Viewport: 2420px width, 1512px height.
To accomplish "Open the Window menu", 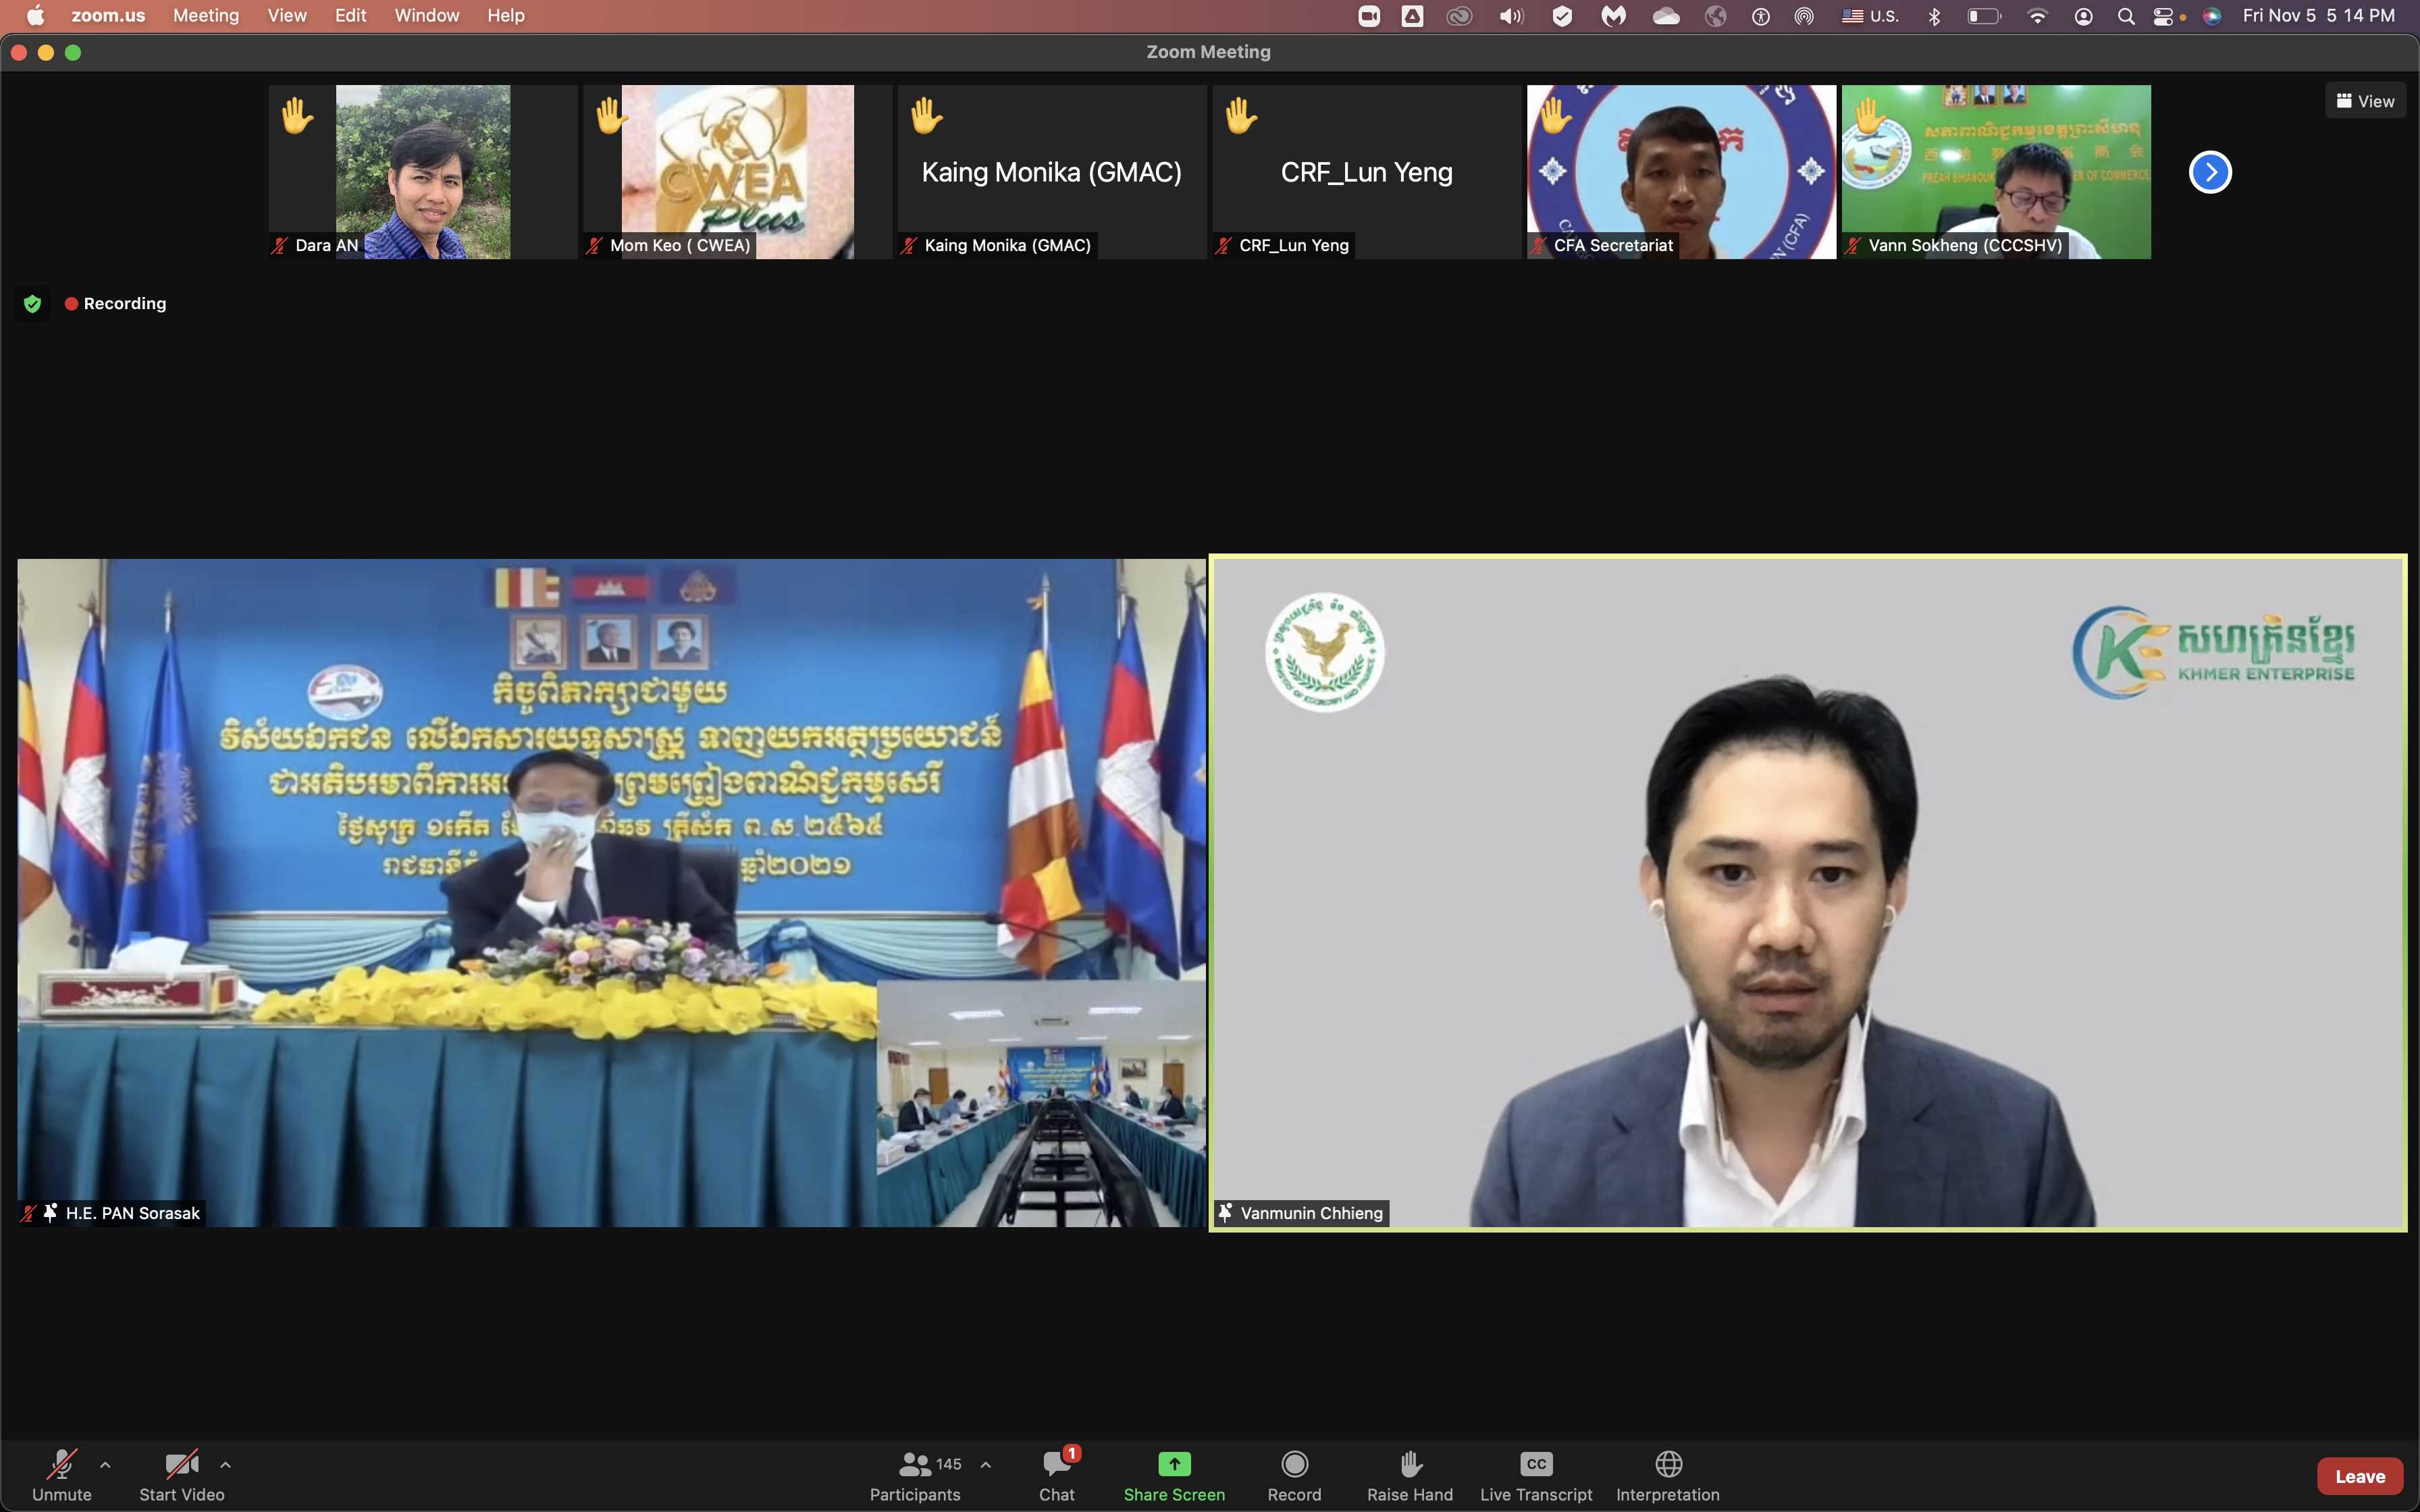I will tap(427, 15).
